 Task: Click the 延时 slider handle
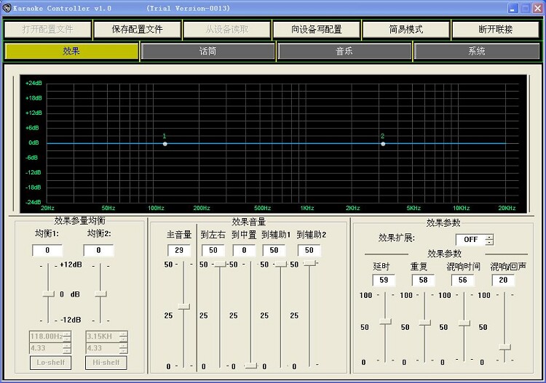tap(385, 321)
